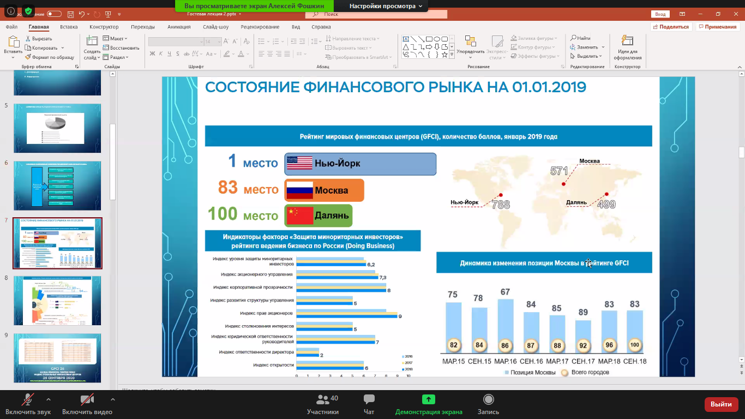
Task: Select the text box shape in gallery
Action: [x=406, y=39]
